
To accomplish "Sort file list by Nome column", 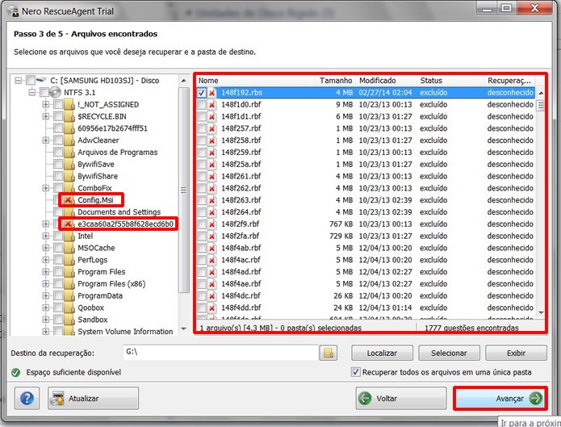I will (x=255, y=81).
